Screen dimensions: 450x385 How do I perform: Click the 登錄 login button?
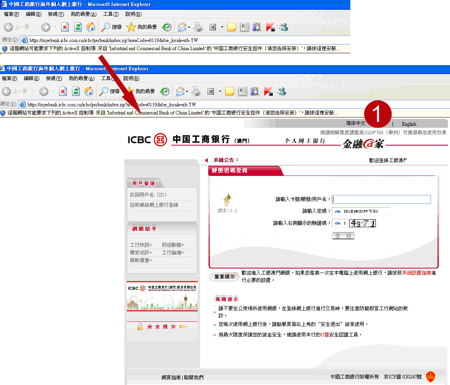[343, 236]
